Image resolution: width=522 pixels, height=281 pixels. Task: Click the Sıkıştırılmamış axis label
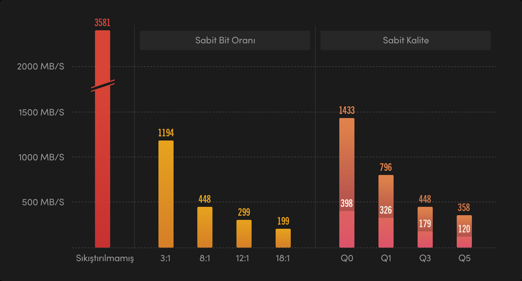click(x=105, y=259)
